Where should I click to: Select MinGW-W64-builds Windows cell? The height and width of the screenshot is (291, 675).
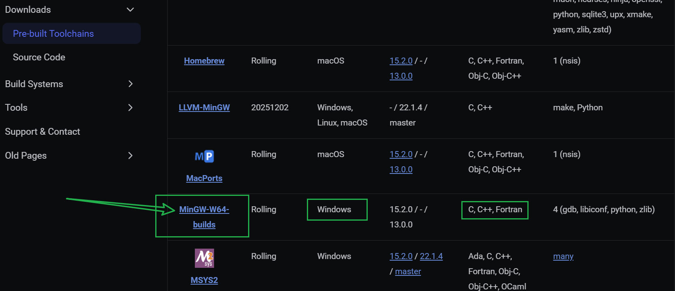334,209
